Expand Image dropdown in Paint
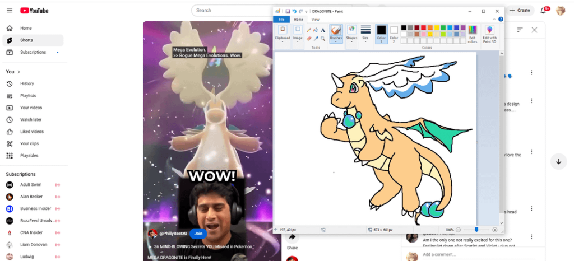Viewport: 574px width, 261px height. pos(298,41)
